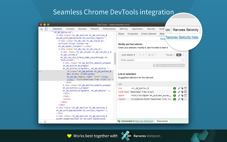Expand the et_pb_row_0 div node

coord(59,41)
